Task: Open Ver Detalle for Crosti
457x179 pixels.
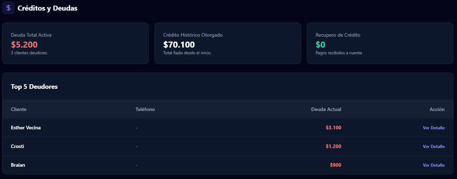Action: click(433, 147)
